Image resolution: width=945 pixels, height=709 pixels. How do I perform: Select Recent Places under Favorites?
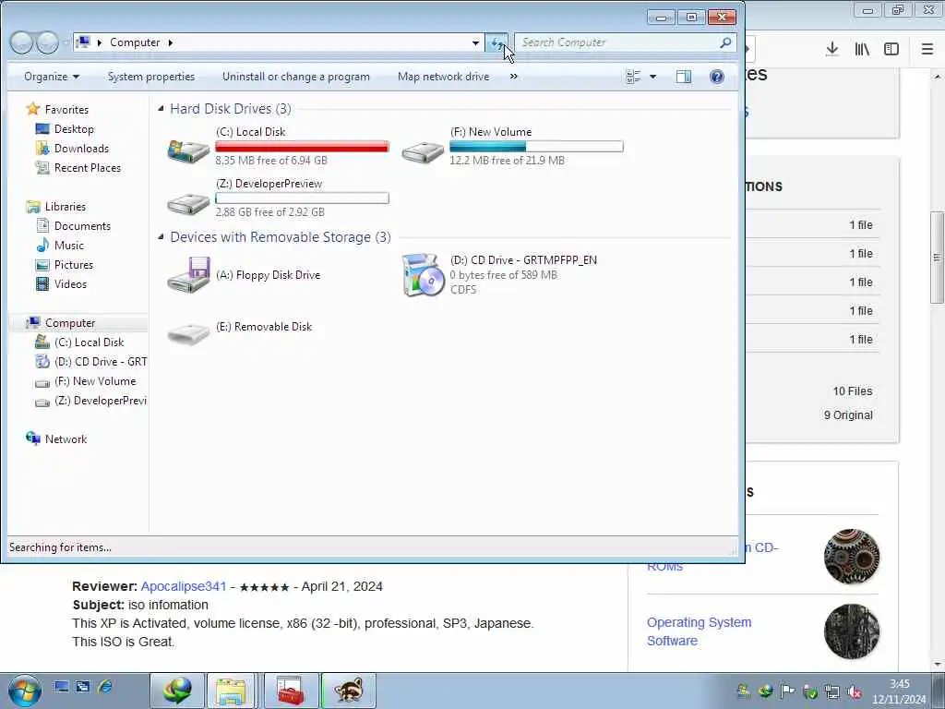pos(88,168)
